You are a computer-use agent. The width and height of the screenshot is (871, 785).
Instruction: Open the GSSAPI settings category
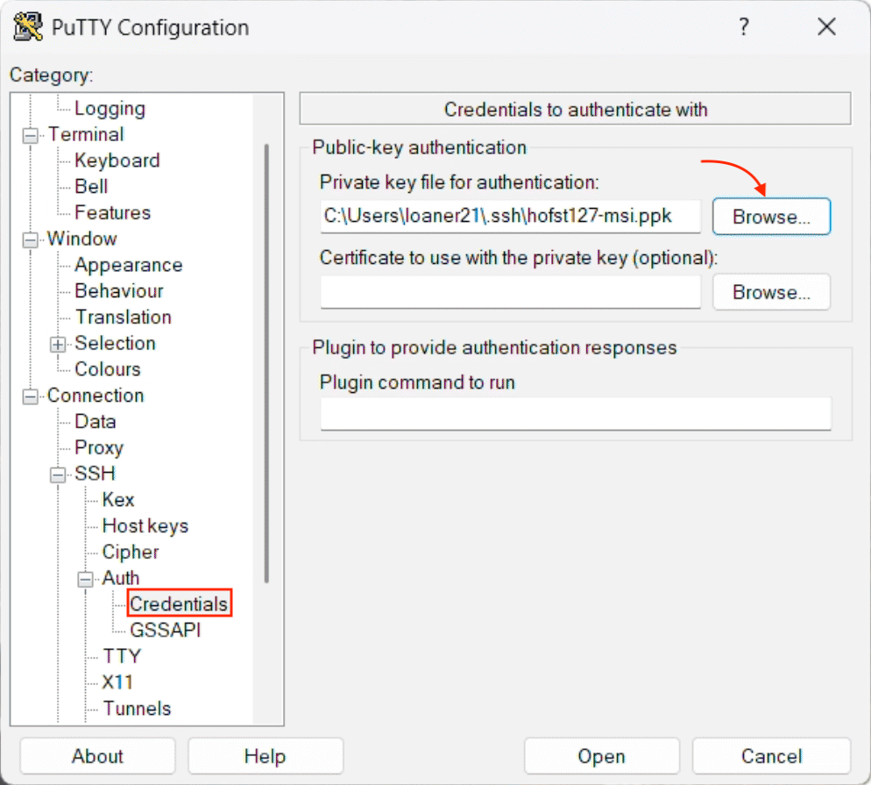[x=165, y=631]
